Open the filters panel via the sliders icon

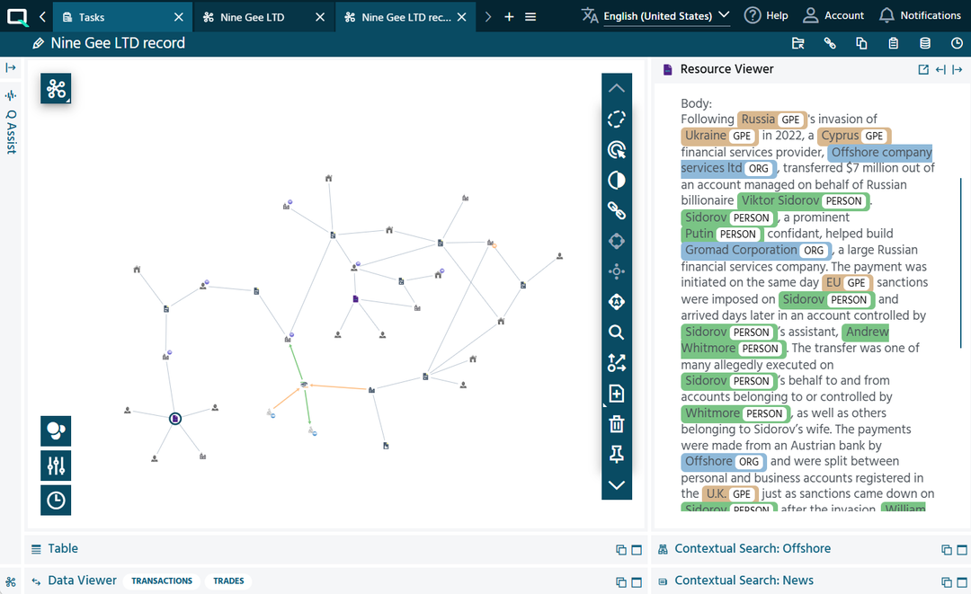[x=55, y=465]
